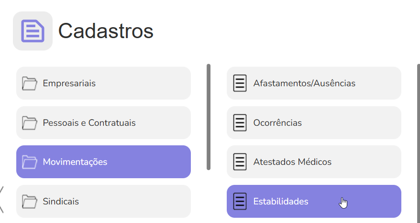Open the Empresariais category
Viewport: 420px width, 223px height.
tap(69, 83)
